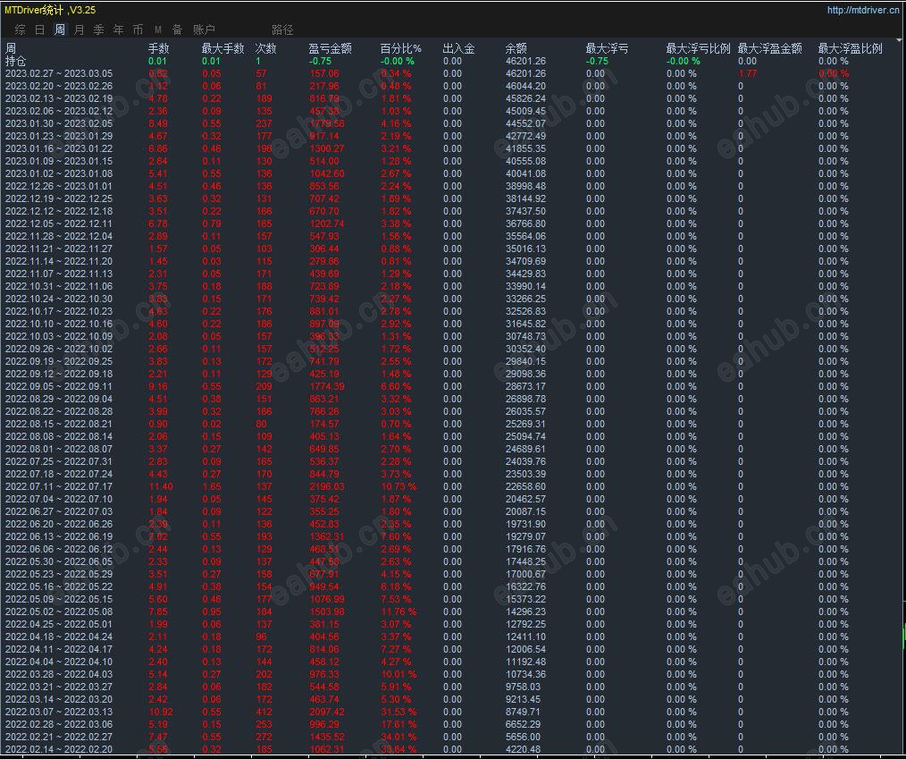Click the profit value 2196.03

[326, 486]
